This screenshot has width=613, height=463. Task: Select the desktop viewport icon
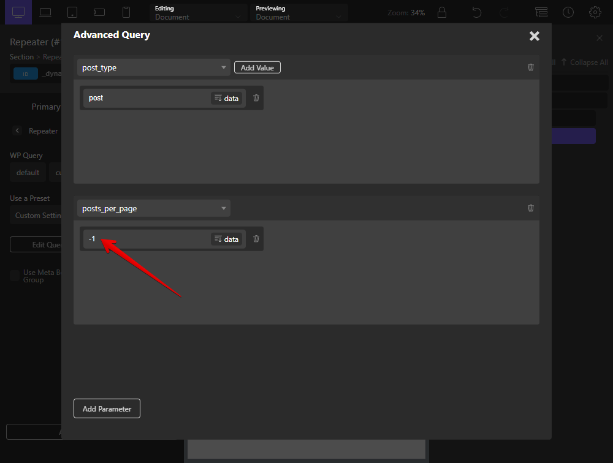click(x=18, y=12)
